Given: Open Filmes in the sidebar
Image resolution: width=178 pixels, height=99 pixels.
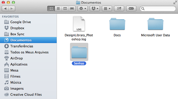Looking at the screenshot, I should [x=28, y=76].
